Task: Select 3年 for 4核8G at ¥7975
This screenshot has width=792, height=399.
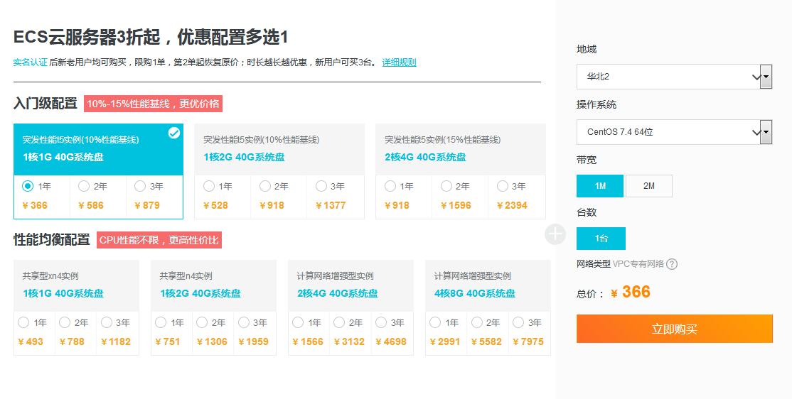Action: [518, 322]
